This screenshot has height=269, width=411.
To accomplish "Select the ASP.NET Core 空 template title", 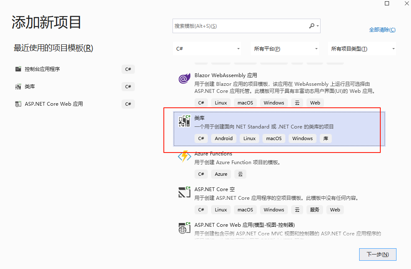I will click(x=214, y=189).
